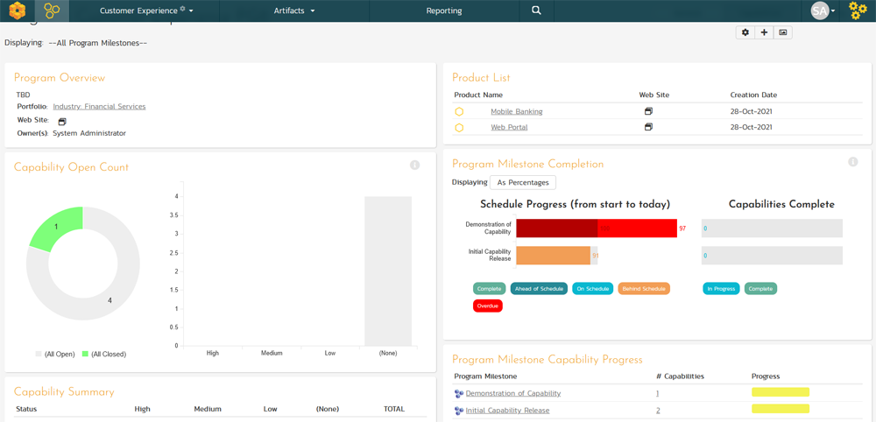
Task: Toggle the (All Open) chart legend
Action: coord(54,355)
